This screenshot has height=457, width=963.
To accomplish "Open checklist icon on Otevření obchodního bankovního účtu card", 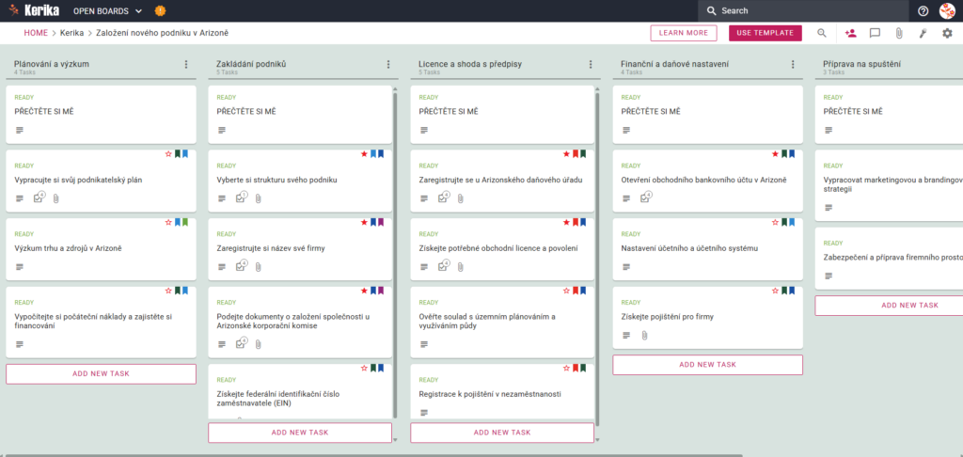I will click(x=646, y=197).
